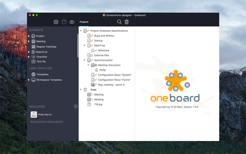The width and height of the screenshot is (246, 154).
Task: Click Philip Marvin's avatar picture
Action: (34, 115)
